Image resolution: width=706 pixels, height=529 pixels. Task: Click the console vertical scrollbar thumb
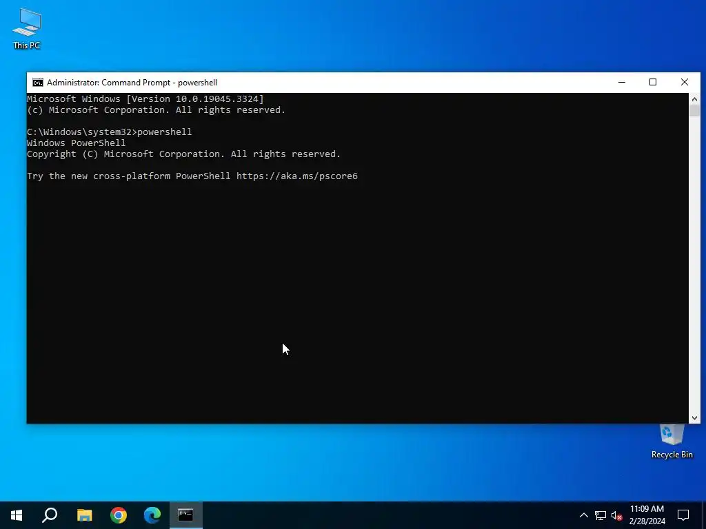click(694, 111)
